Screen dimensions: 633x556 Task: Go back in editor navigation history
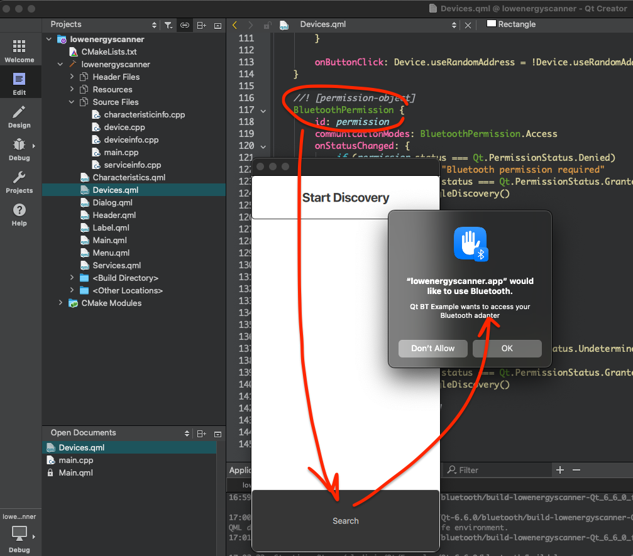pos(235,25)
